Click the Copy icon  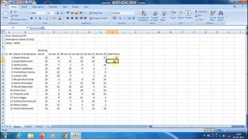(11, 15)
